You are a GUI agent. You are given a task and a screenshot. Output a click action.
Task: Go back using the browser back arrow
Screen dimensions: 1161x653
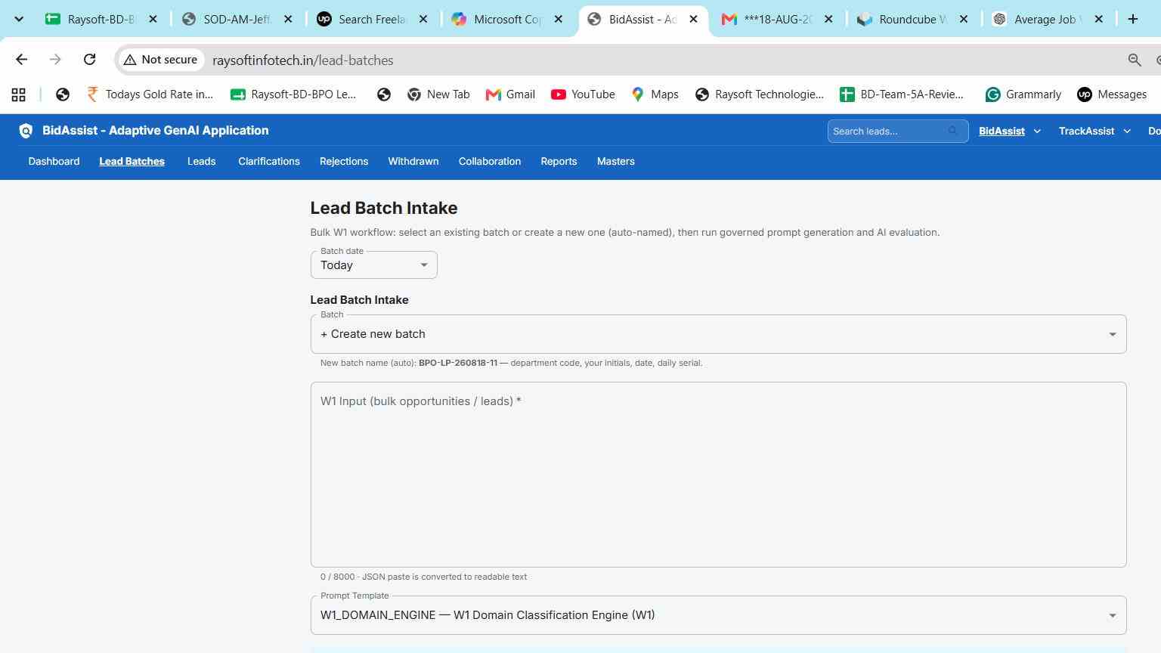coord(21,60)
